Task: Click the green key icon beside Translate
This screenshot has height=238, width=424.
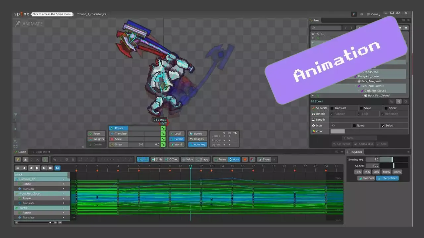Action: tap(163, 134)
